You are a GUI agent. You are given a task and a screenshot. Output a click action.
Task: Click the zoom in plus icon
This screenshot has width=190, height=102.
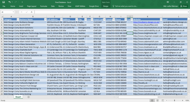click(183, 100)
